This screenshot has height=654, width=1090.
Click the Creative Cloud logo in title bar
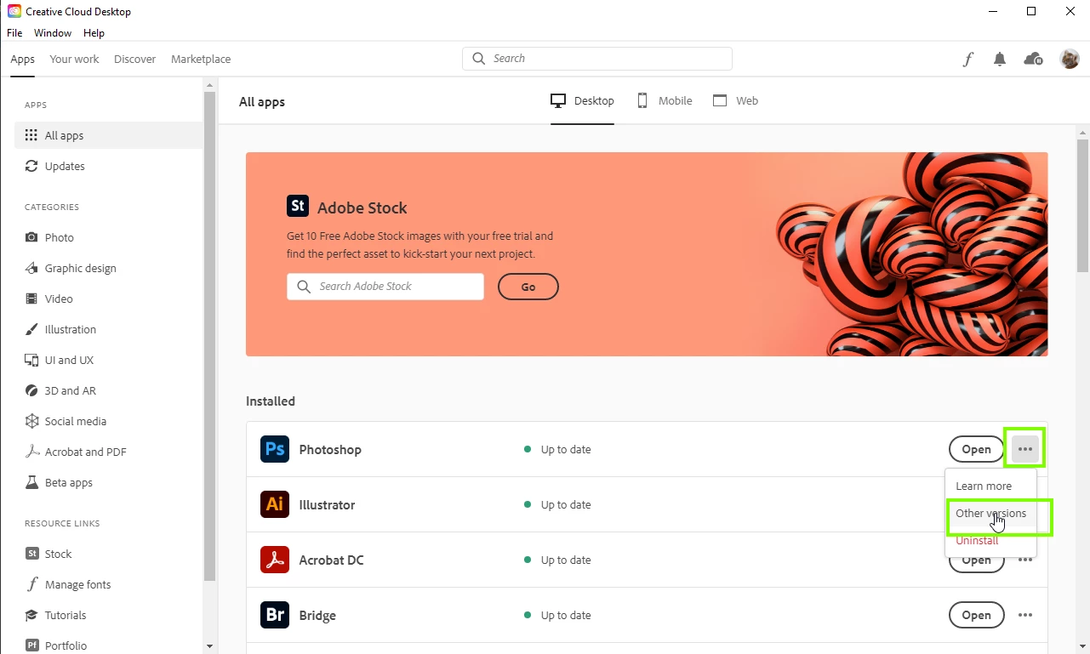pos(14,12)
